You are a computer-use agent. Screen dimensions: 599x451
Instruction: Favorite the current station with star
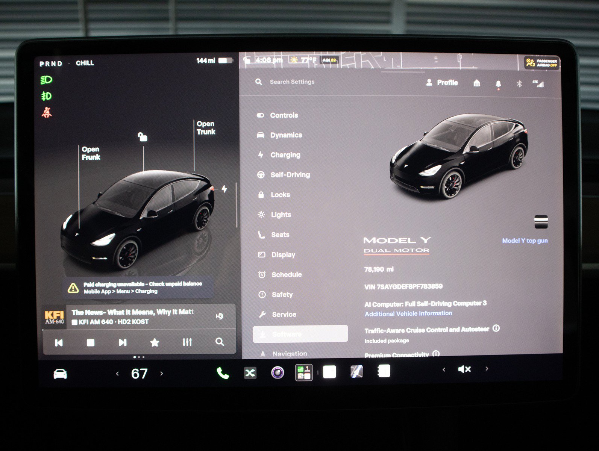click(x=155, y=342)
